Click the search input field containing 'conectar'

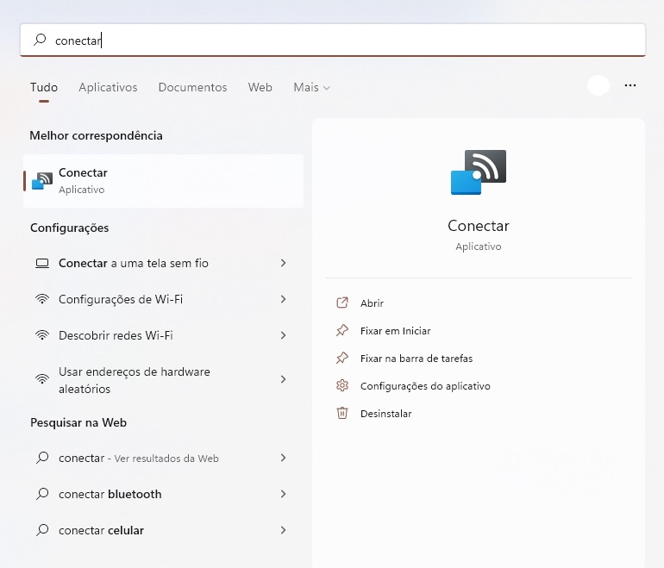coord(332,41)
